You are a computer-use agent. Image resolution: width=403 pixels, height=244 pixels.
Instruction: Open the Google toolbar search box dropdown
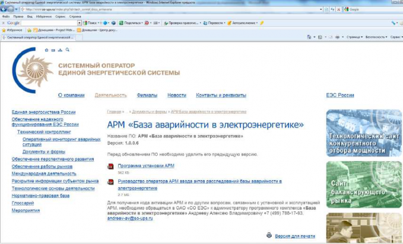coord(80,23)
